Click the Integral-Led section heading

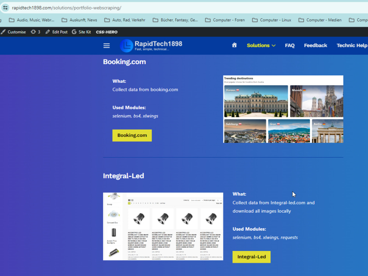(123, 176)
